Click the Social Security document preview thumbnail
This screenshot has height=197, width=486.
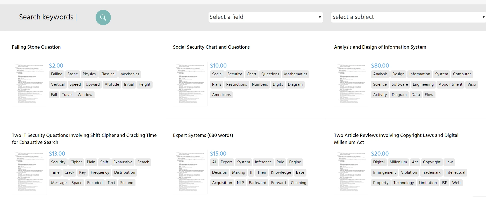tap(190, 84)
